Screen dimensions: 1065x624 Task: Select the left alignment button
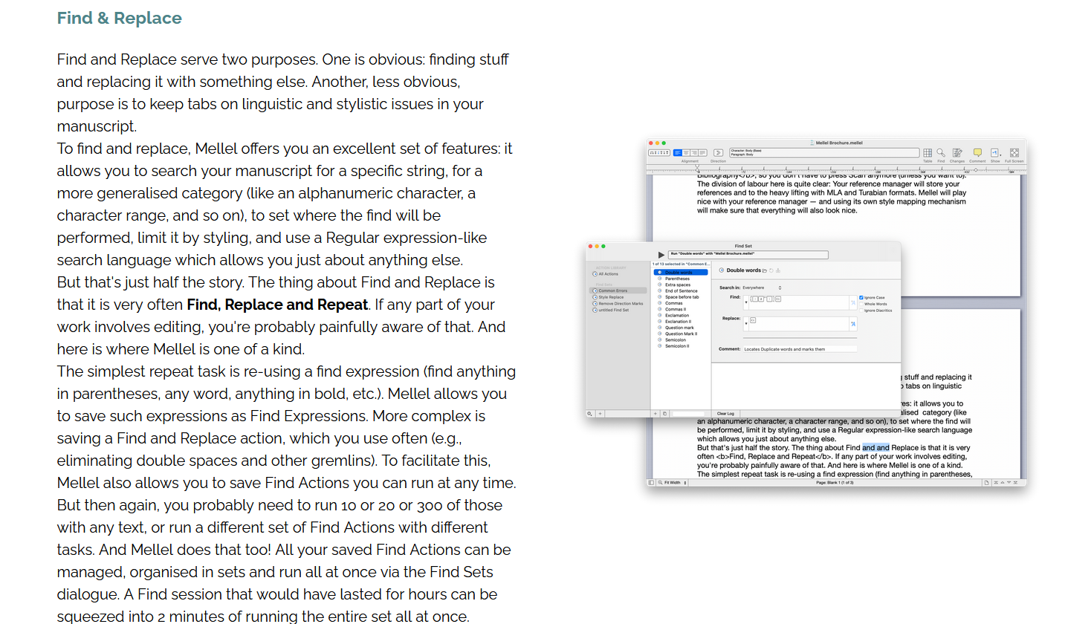tap(678, 152)
